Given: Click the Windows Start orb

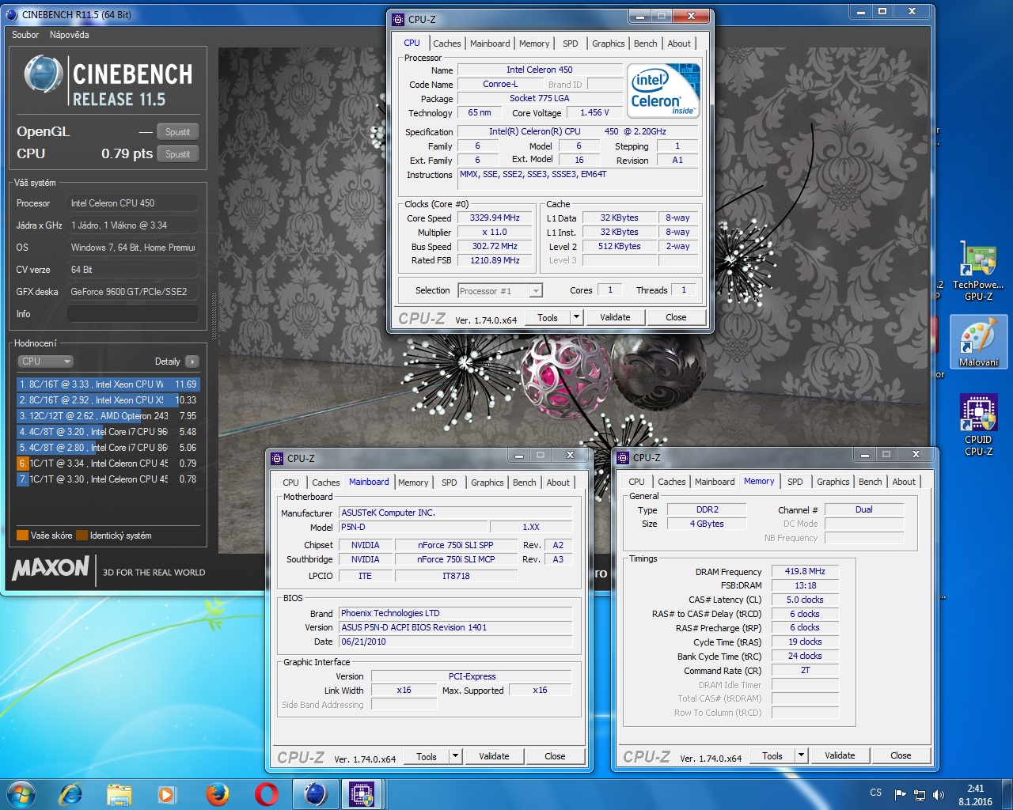Looking at the screenshot, I should 21,793.
